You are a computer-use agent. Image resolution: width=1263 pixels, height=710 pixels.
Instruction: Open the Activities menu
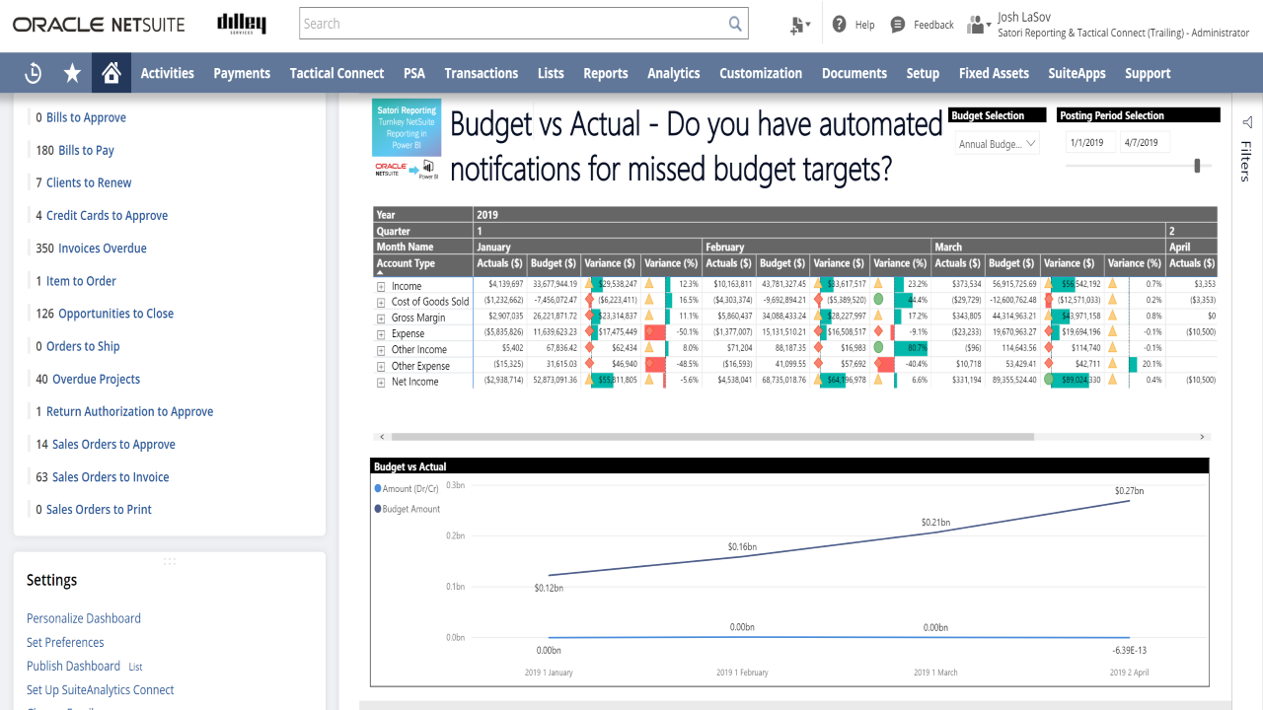coord(168,73)
